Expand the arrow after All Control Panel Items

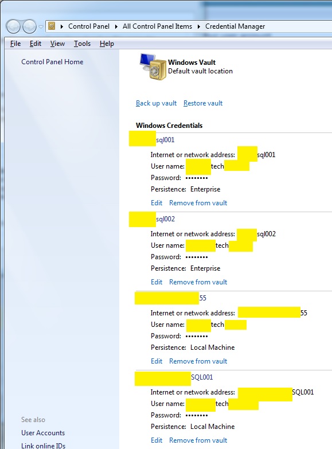199,26
